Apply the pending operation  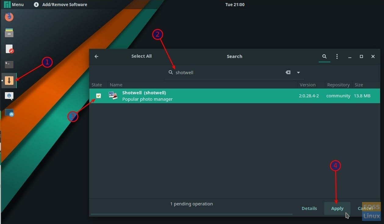337,208
